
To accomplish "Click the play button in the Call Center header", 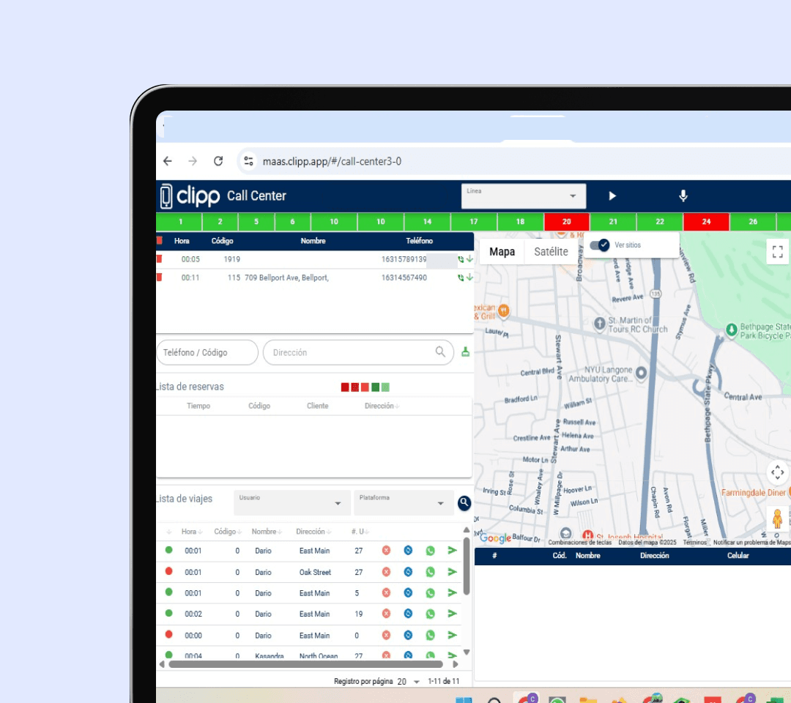I will pos(612,196).
